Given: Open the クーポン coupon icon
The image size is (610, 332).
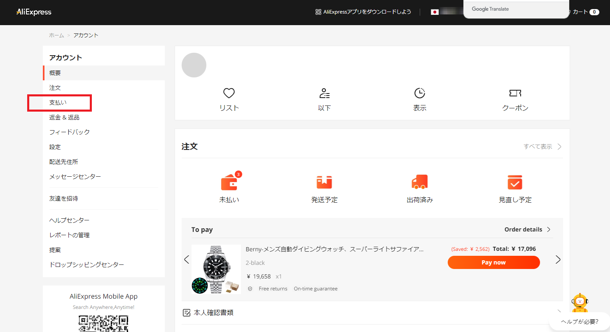Looking at the screenshot, I should pyautogui.click(x=515, y=93).
